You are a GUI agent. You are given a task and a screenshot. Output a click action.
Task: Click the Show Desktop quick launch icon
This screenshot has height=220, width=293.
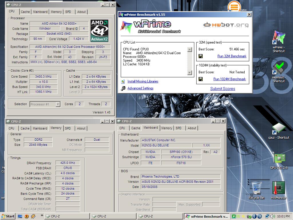coord(20,217)
